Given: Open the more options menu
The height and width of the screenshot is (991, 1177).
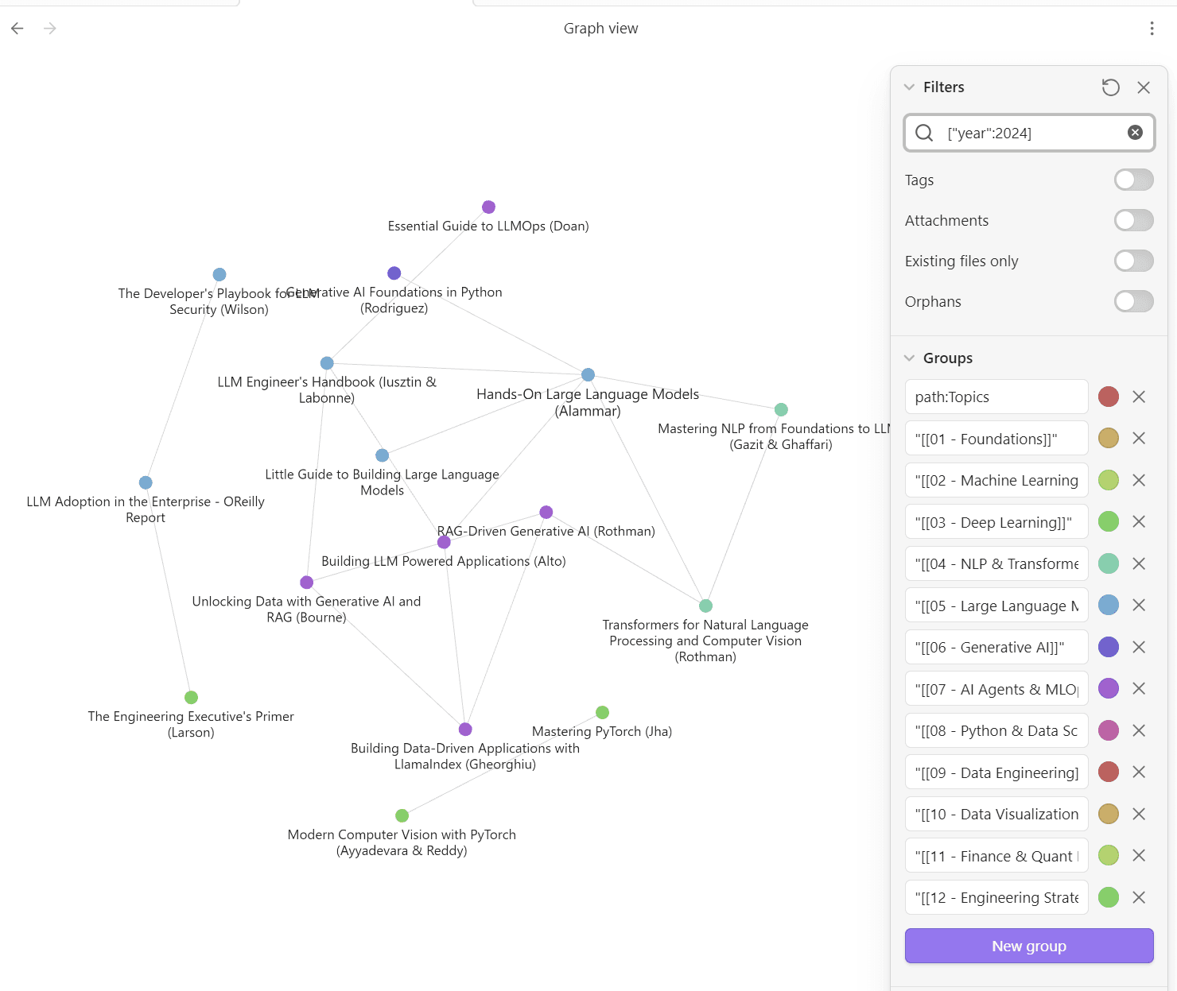Looking at the screenshot, I should [1152, 29].
